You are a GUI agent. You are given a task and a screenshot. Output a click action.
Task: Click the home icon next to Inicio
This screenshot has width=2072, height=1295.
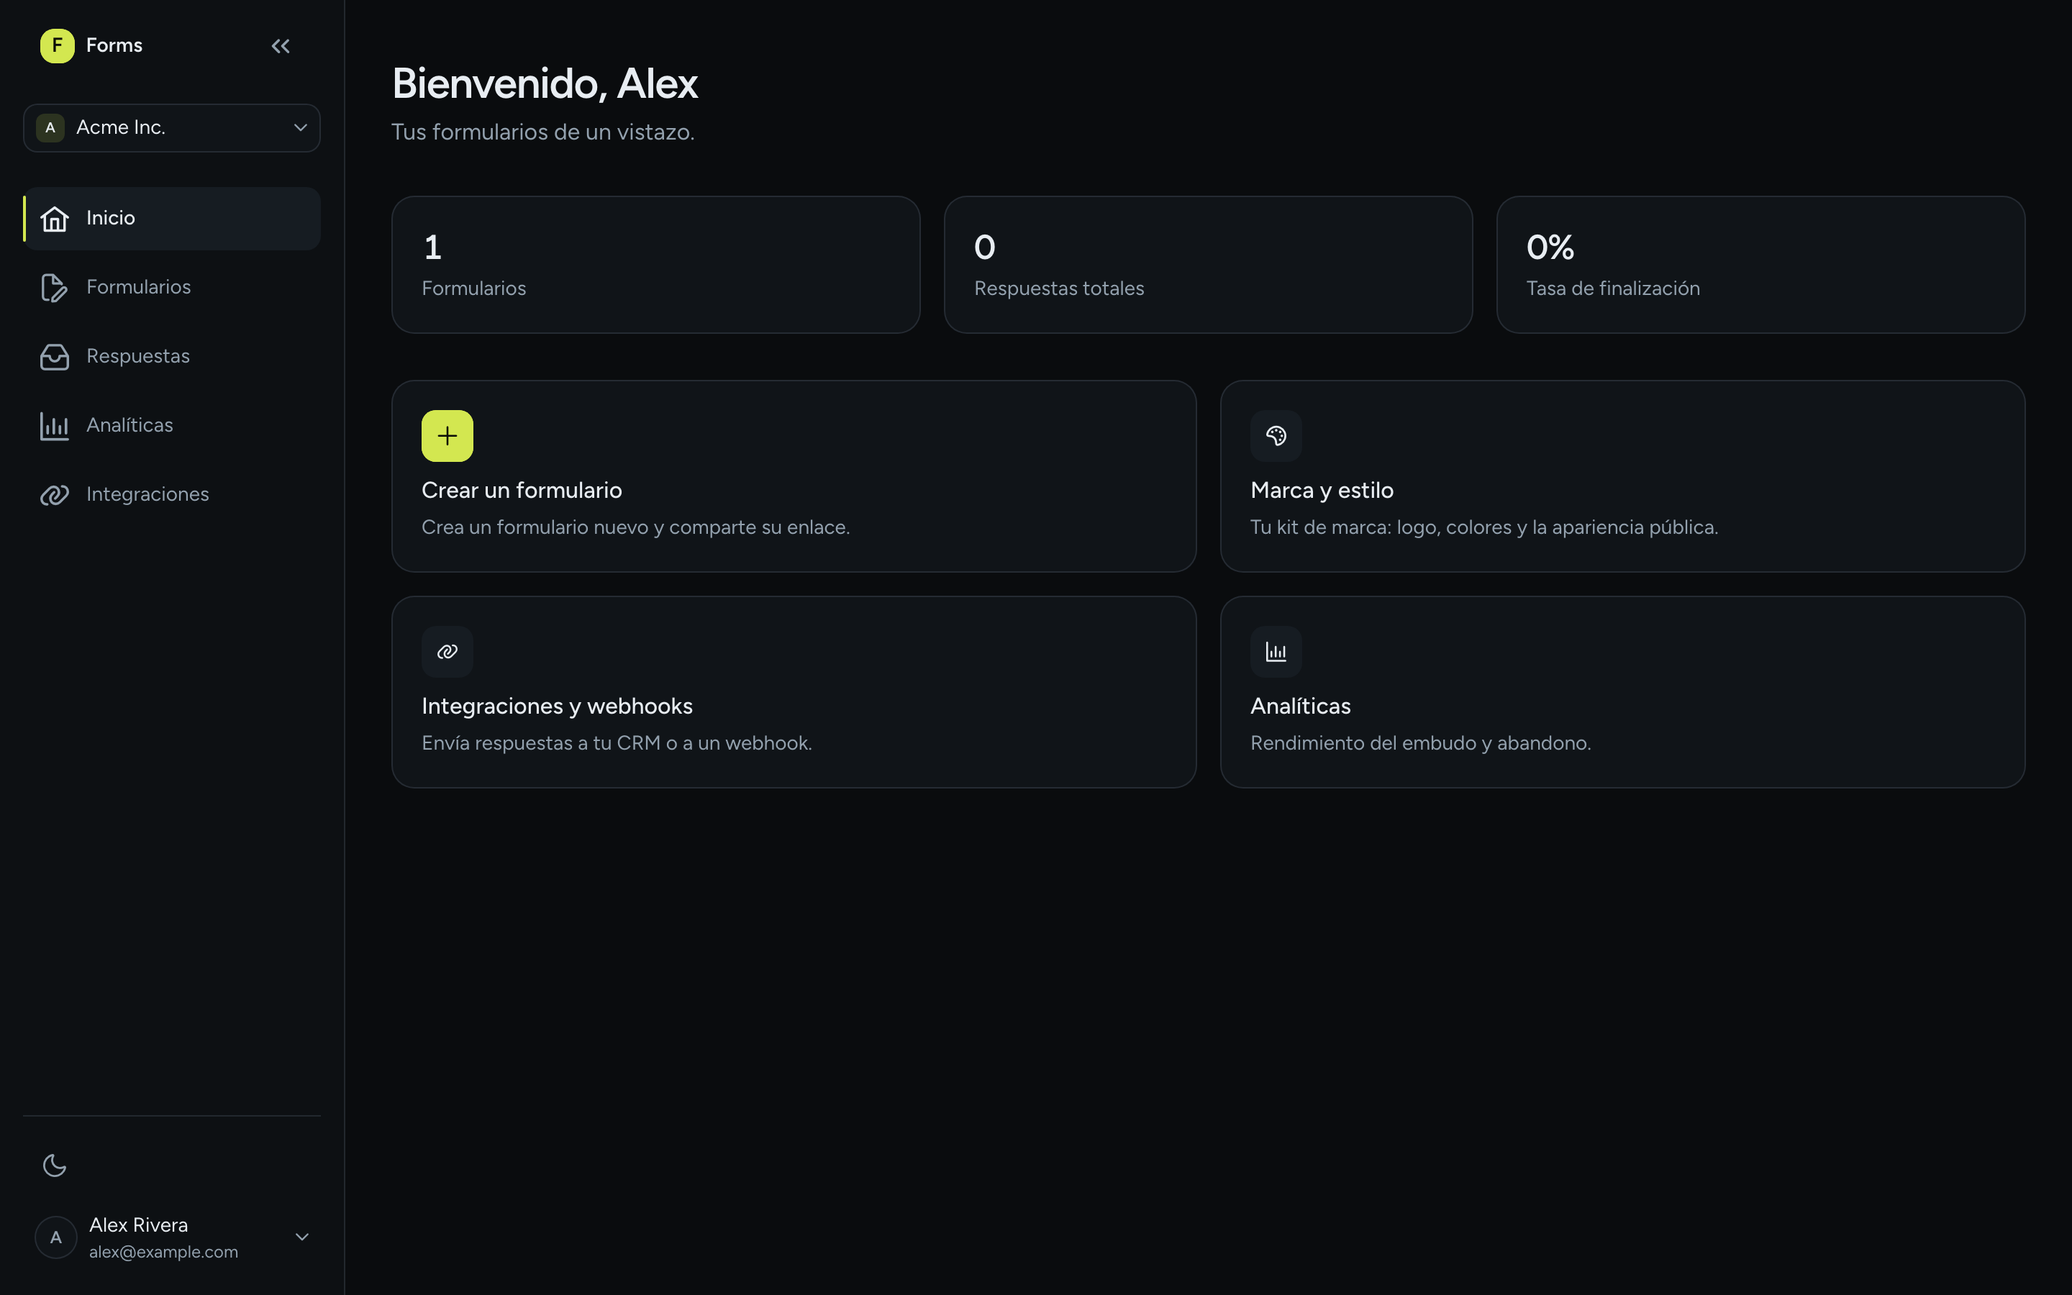(x=55, y=219)
